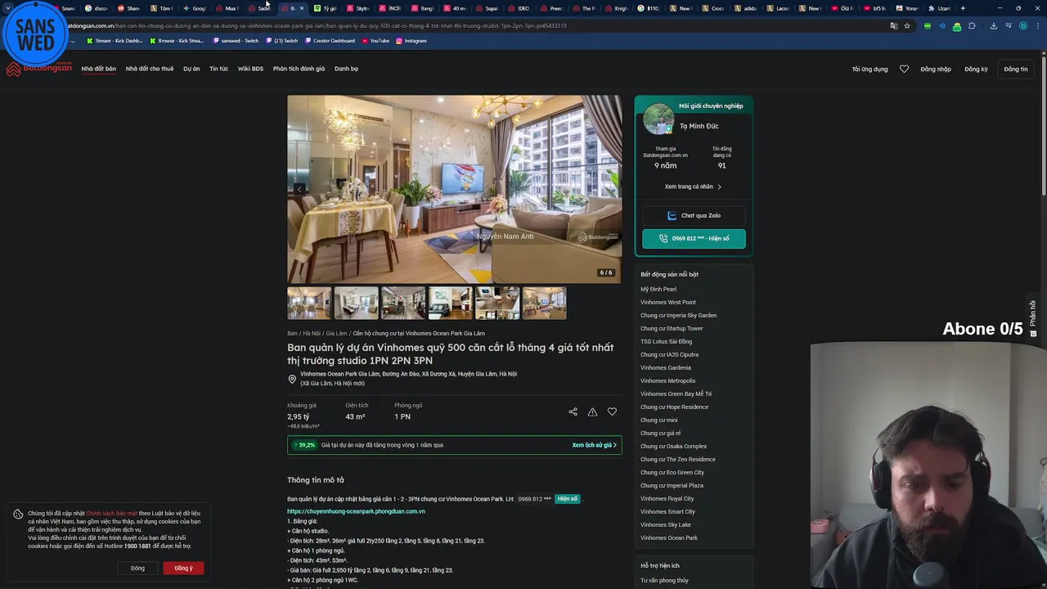Image resolution: width=1047 pixels, height=589 pixels.
Task: Open Chung cư Eco Green City link
Action: (x=672, y=472)
